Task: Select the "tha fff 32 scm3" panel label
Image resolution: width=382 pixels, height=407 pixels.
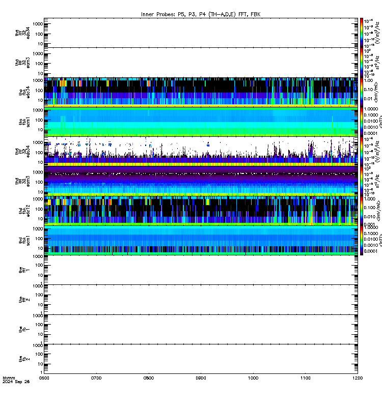Action: coord(22,63)
